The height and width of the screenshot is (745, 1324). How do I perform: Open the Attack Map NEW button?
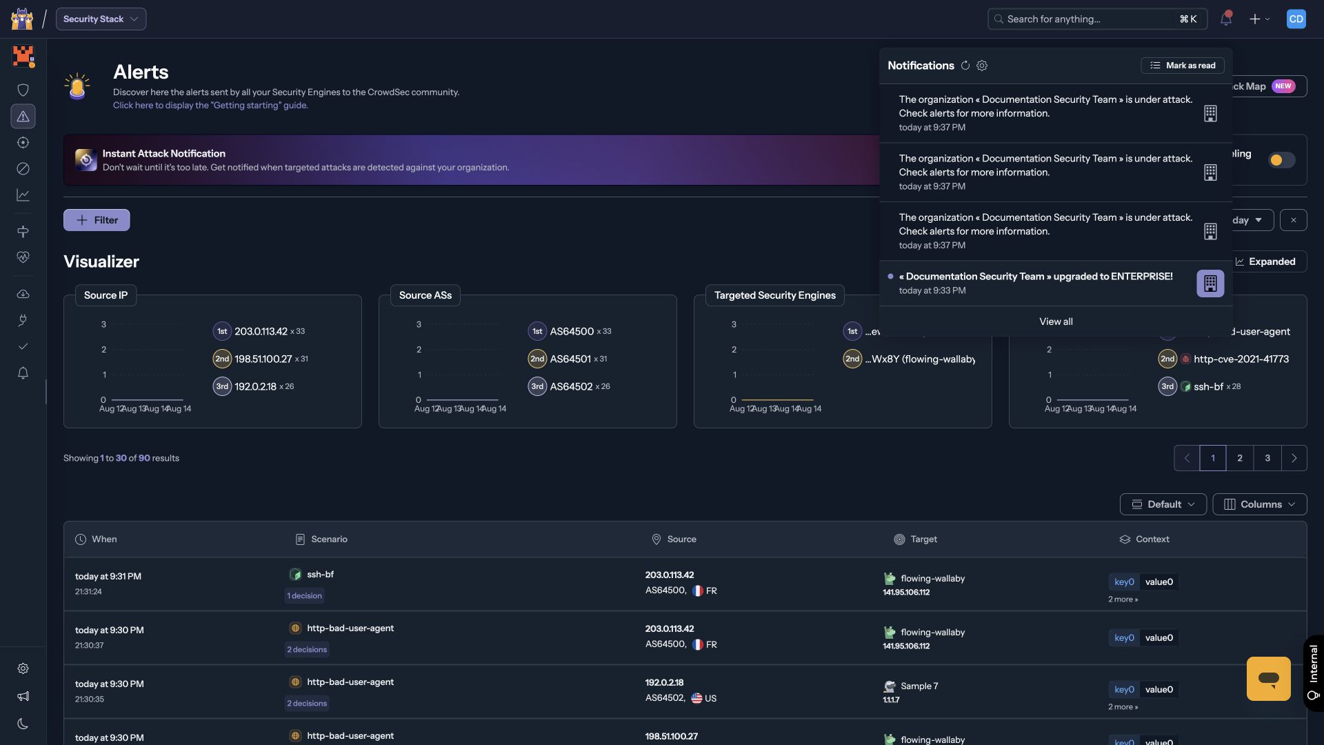tap(1269, 86)
